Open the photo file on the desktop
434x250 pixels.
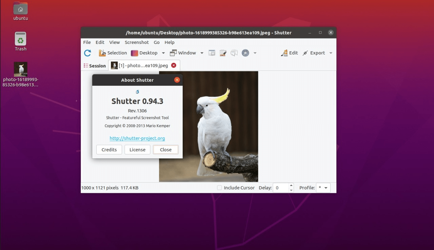click(20, 69)
